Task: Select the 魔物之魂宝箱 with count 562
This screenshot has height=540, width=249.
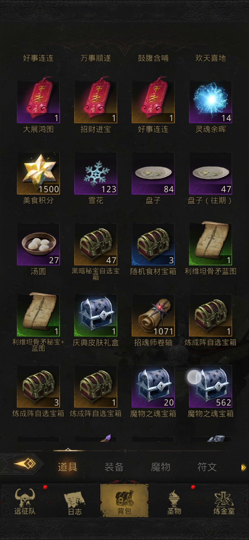Action: tap(211, 386)
